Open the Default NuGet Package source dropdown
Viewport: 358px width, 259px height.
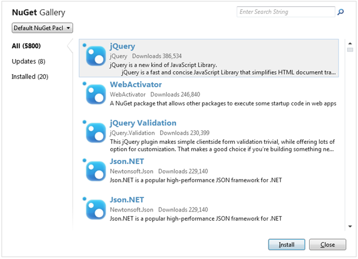pos(42,28)
